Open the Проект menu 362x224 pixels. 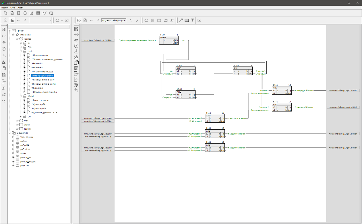point(5,8)
